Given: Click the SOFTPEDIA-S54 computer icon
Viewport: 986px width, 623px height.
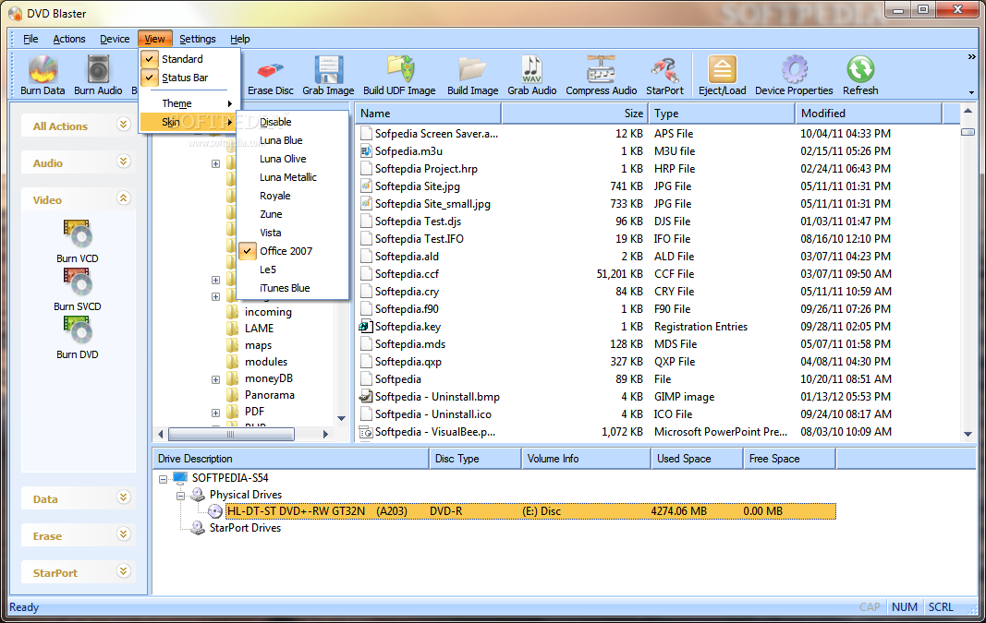Looking at the screenshot, I should pyautogui.click(x=180, y=477).
